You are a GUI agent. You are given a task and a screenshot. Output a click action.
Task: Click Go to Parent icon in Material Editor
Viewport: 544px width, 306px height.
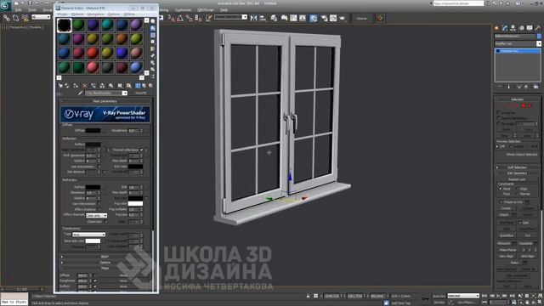pyautogui.click(x=144, y=85)
